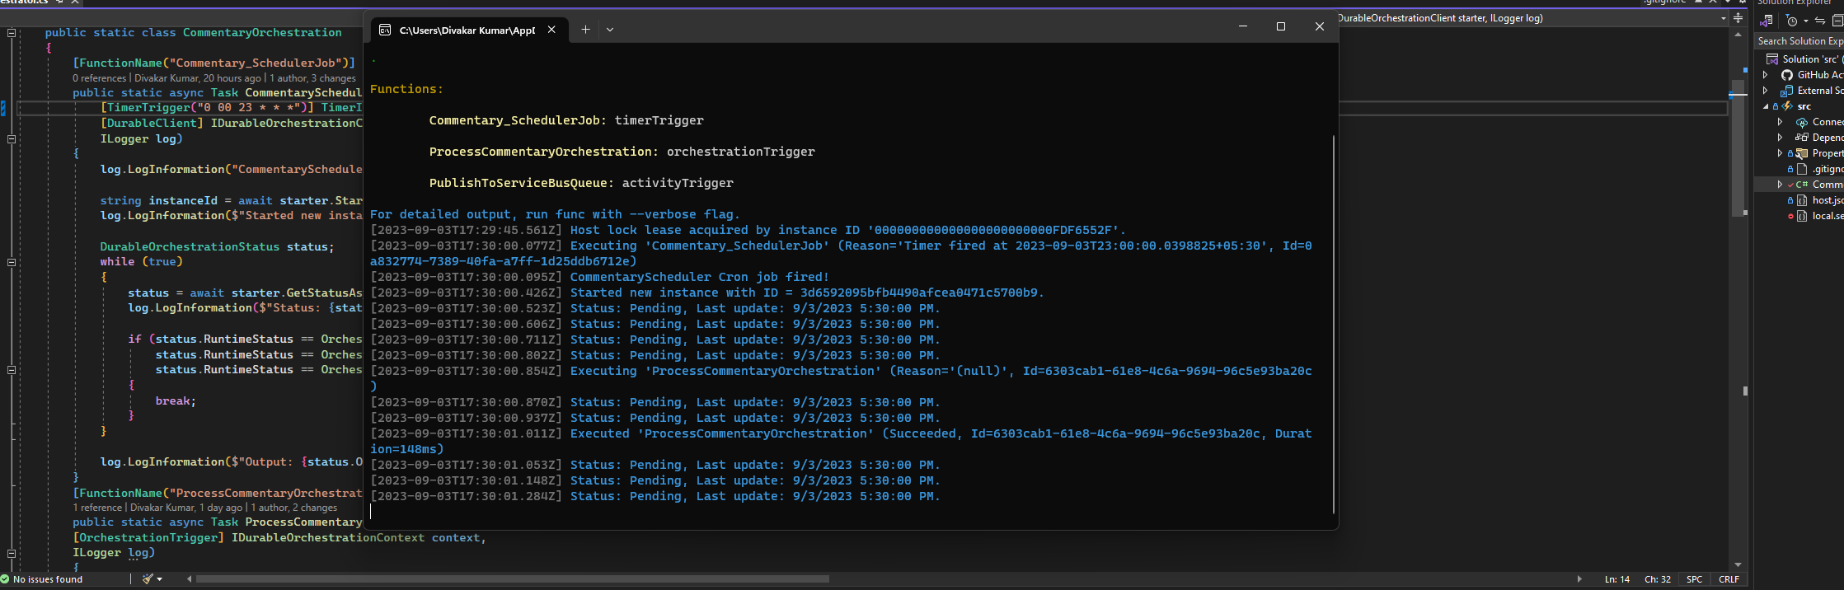Viewport: 1844px width, 590px height.
Task: Click the split editor window icon
Action: [x=1738, y=18]
